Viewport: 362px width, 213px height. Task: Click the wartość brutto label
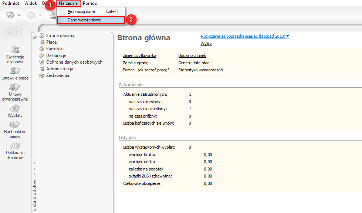click(x=142, y=155)
